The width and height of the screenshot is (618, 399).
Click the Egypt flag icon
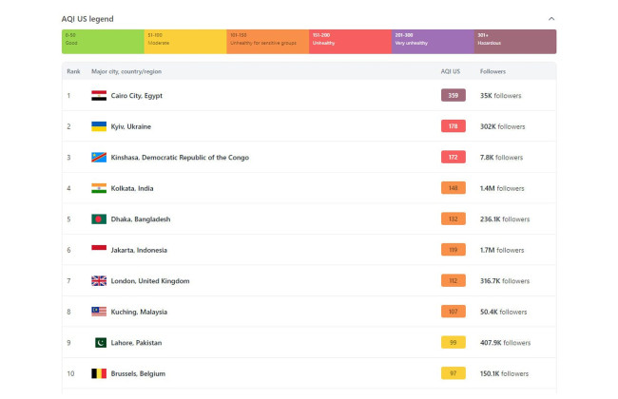[x=99, y=96]
